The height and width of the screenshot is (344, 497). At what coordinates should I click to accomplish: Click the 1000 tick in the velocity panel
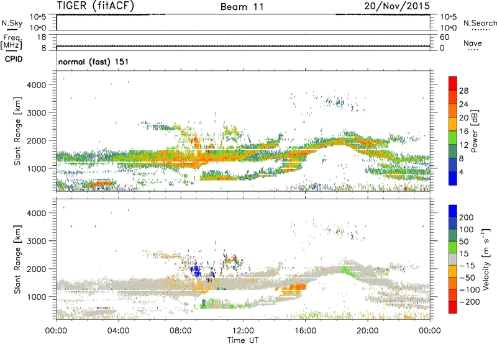pyautogui.click(x=36, y=297)
